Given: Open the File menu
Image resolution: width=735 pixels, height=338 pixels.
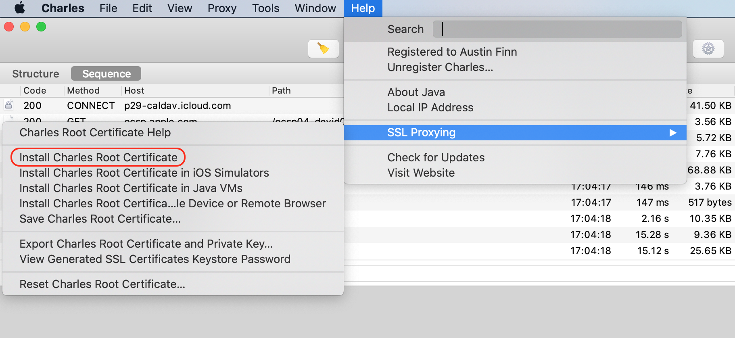Looking at the screenshot, I should coord(108,8).
